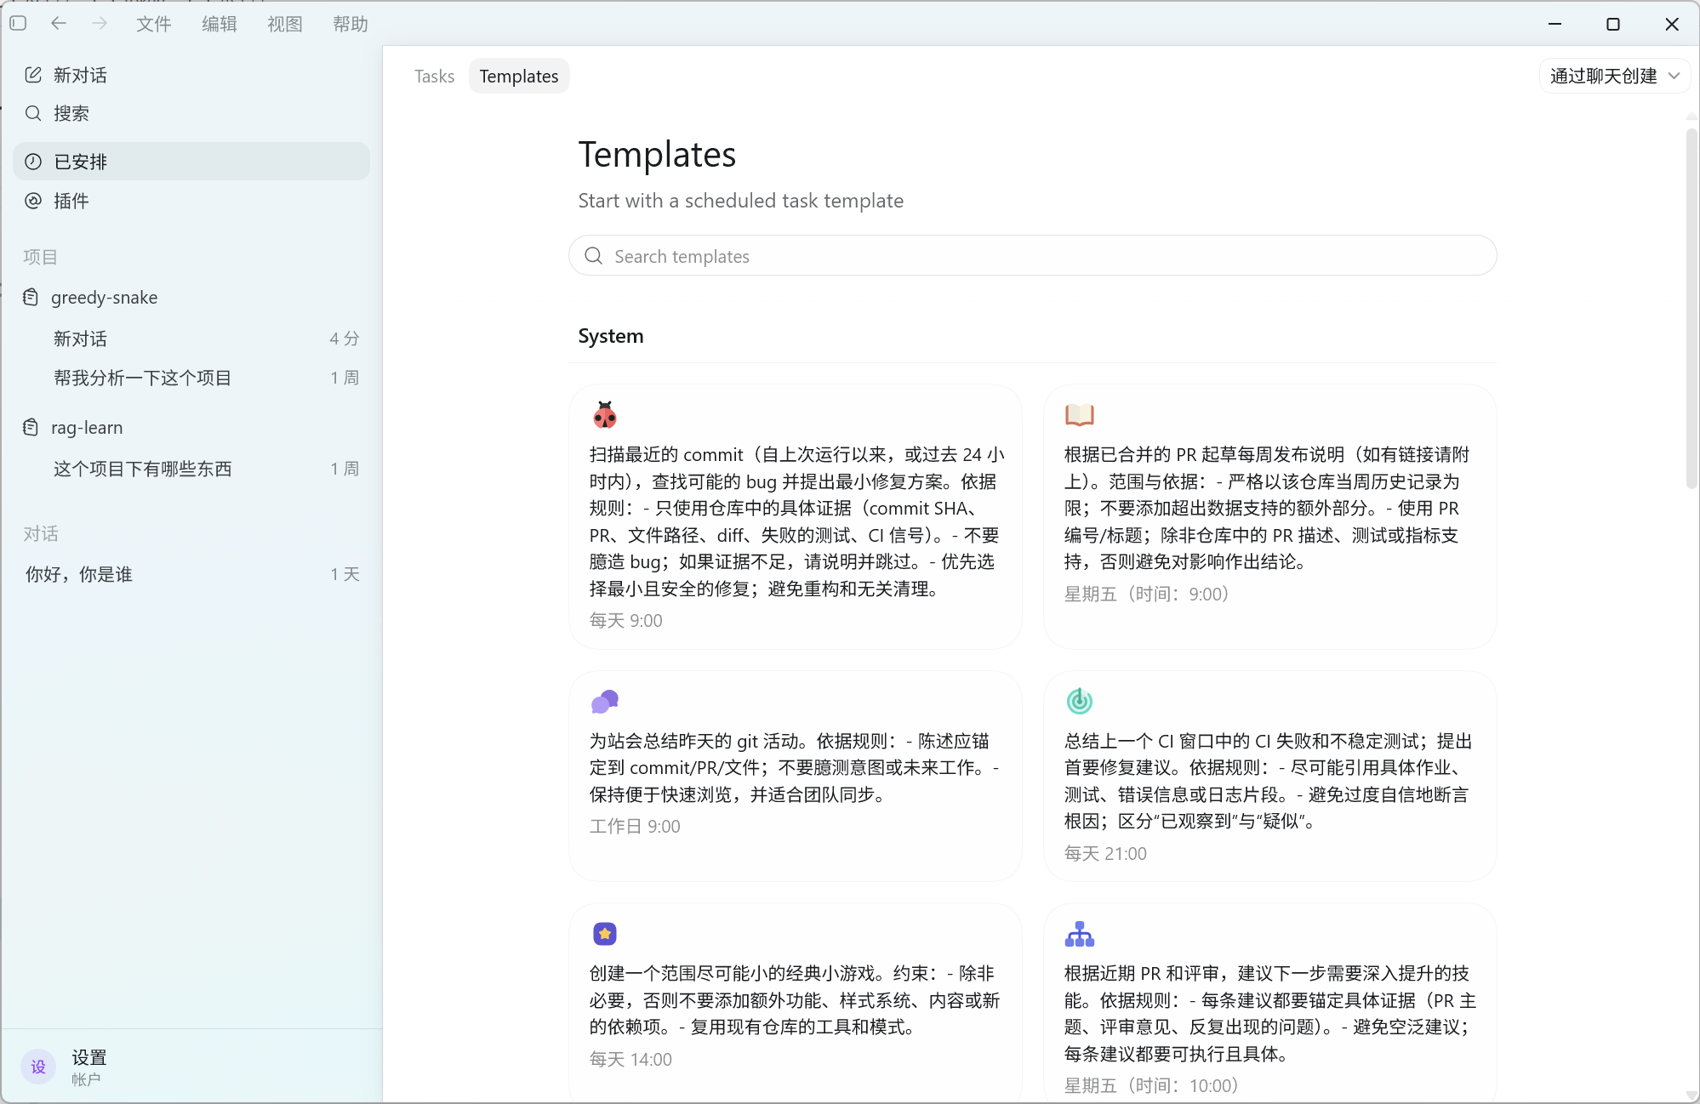Click the 4 分 timestamp beside 新对话
Viewport: 1700px width, 1104px height.
[345, 339]
